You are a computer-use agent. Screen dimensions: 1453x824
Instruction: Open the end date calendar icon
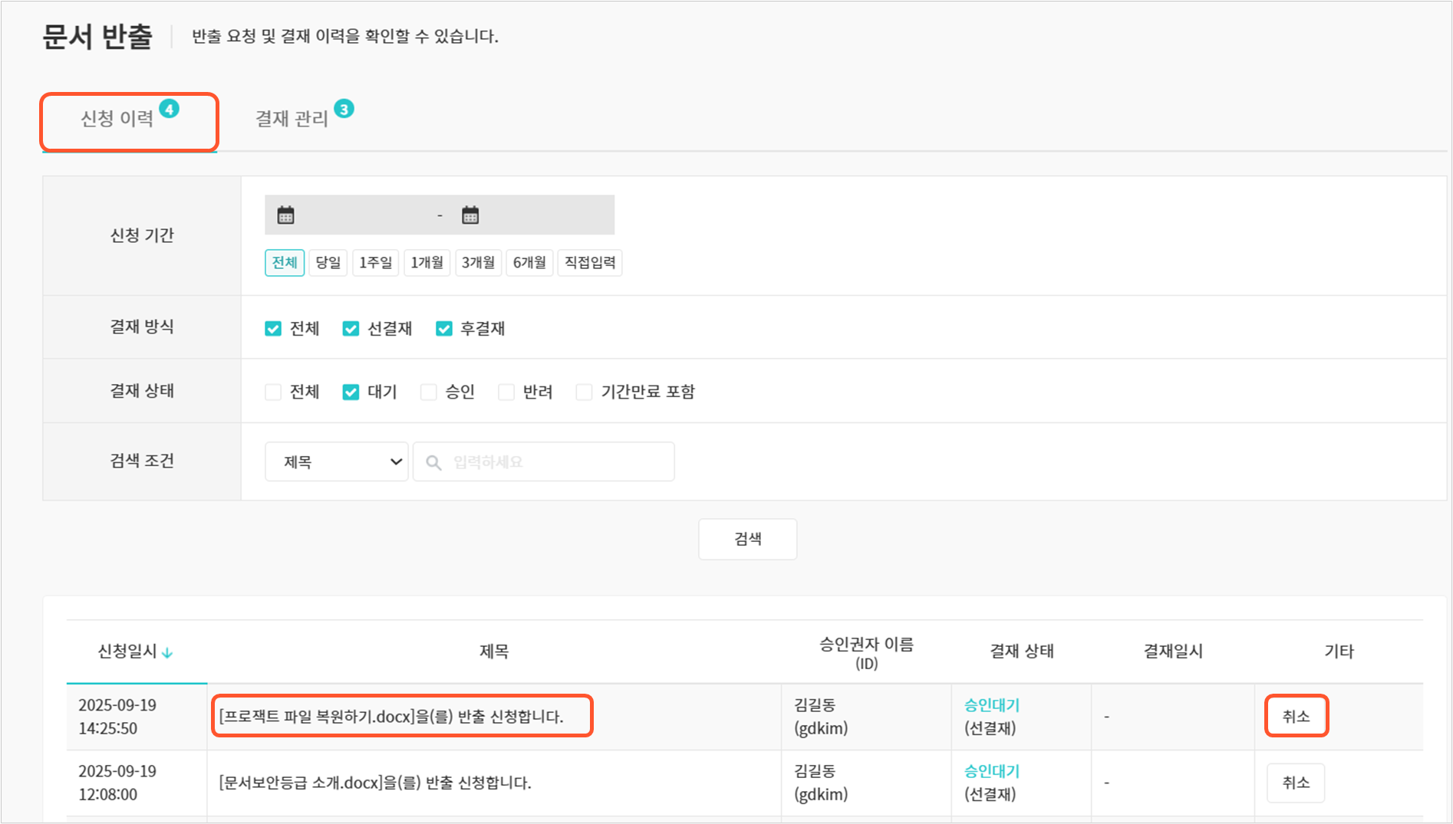pyautogui.click(x=470, y=215)
